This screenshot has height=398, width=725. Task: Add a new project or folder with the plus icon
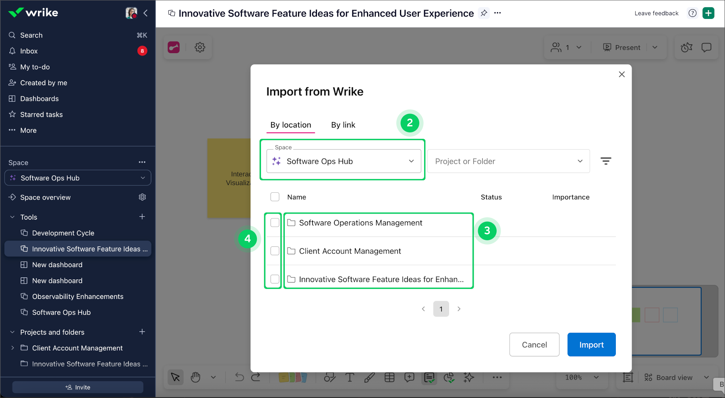(x=142, y=332)
